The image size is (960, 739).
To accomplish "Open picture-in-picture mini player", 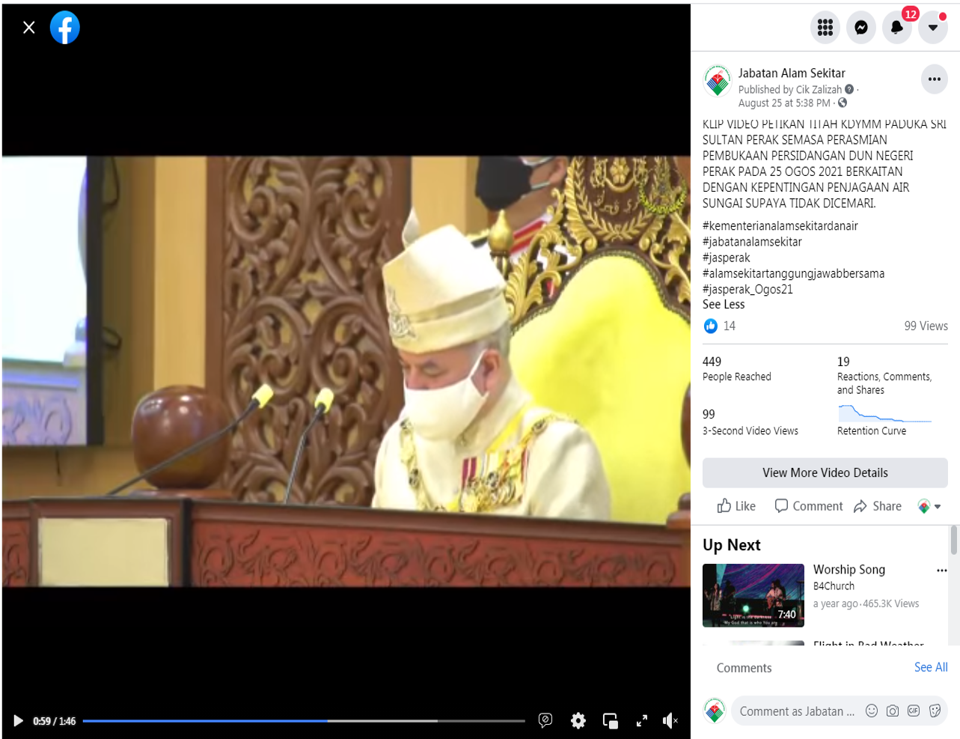I will [611, 721].
